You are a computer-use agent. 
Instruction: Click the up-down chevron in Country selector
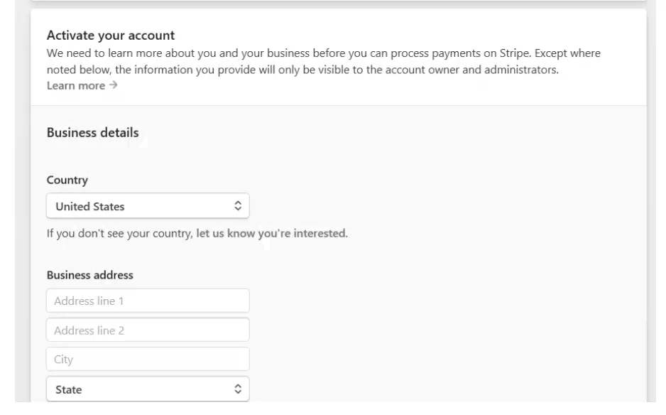(x=238, y=206)
